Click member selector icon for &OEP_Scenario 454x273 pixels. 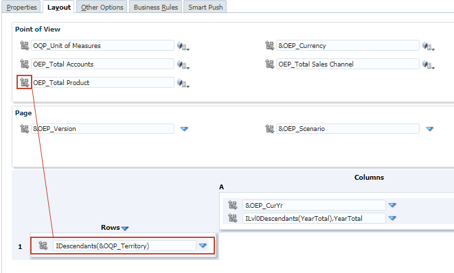tap(269, 128)
